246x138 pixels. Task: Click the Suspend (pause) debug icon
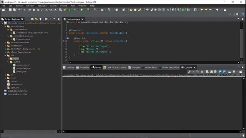click(34, 10)
